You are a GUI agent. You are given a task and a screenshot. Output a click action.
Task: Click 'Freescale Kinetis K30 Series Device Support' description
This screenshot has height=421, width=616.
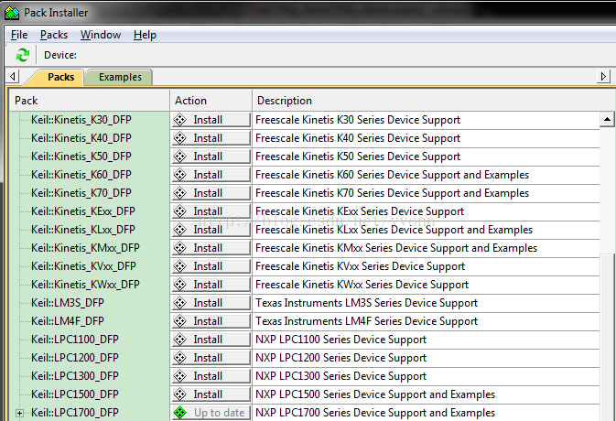(358, 120)
